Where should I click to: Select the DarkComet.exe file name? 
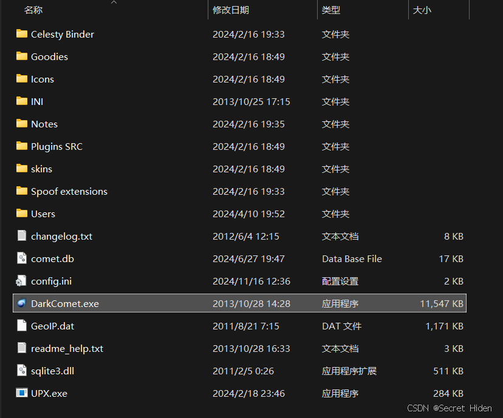65,304
